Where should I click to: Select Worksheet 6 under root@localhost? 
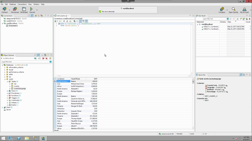(12, 25)
